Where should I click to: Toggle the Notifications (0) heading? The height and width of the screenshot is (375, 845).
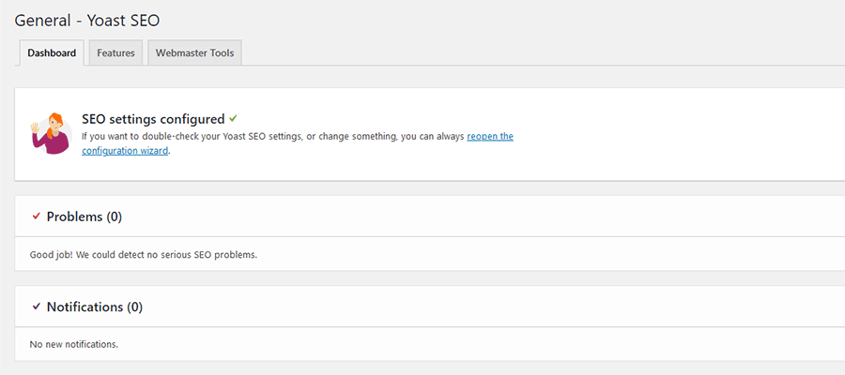tap(86, 307)
